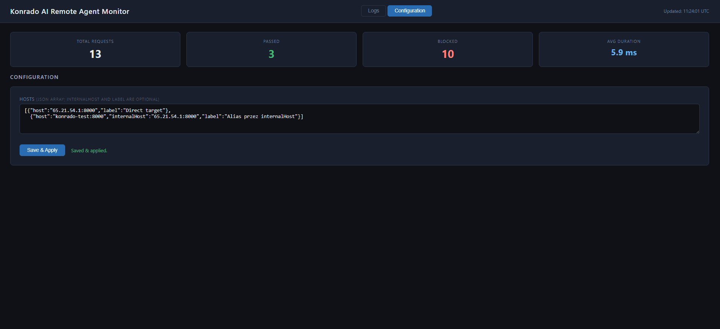Click the PASSED label
This screenshot has height=329, width=720.
(x=271, y=41)
